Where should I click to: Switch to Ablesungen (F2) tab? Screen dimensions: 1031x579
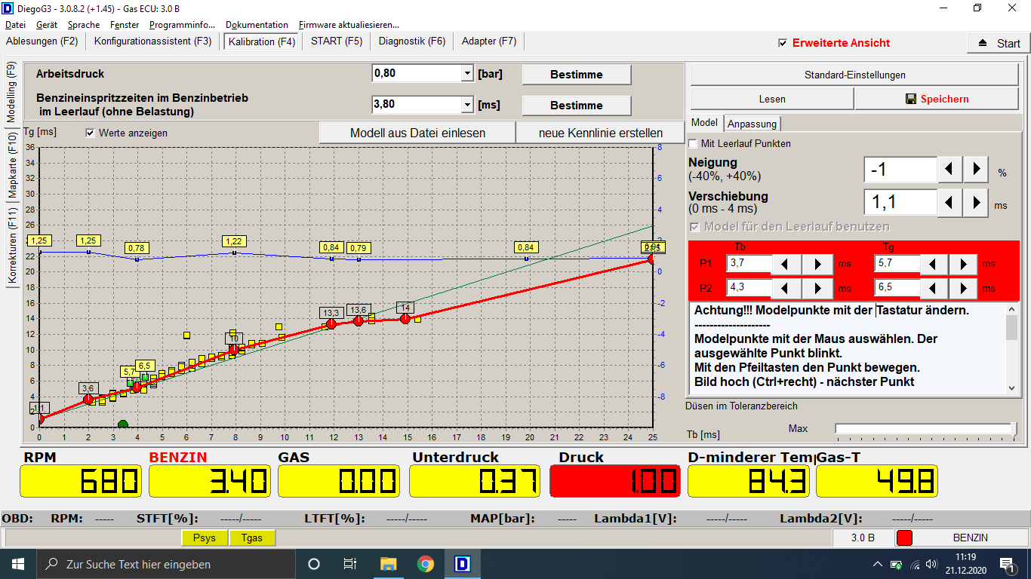pos(42,41)
